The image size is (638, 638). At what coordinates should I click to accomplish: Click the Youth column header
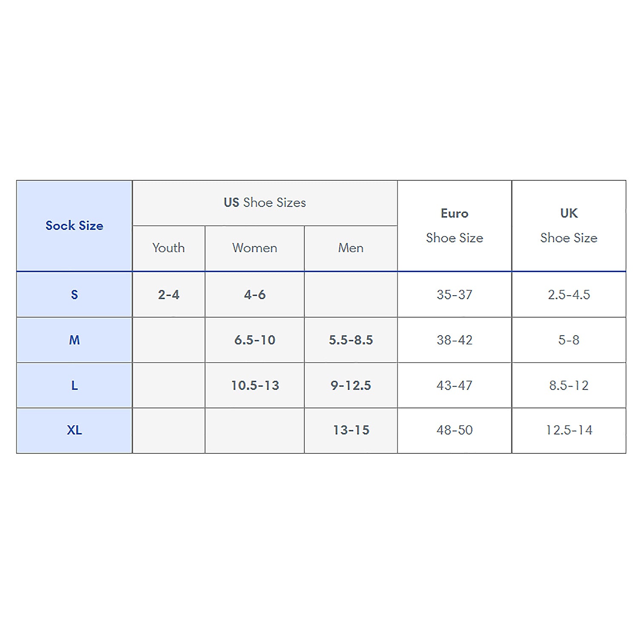[x=169, y=248]
